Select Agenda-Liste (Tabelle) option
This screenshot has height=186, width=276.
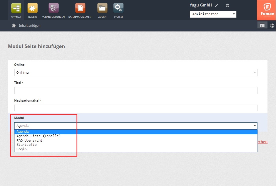point(39,136)
